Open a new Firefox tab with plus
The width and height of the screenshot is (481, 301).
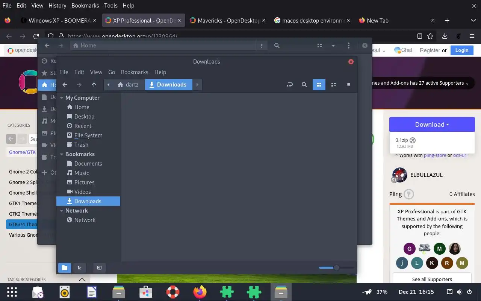[447, 21]
